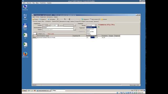Choose Наличный in the Расчет list
The image size is (168, 94).
[x=91, y=27]
